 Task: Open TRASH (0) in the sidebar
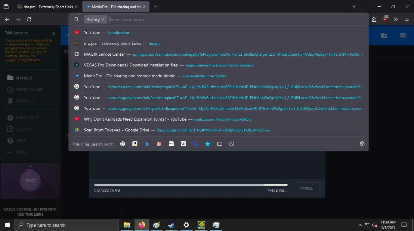tap(21, 101)
